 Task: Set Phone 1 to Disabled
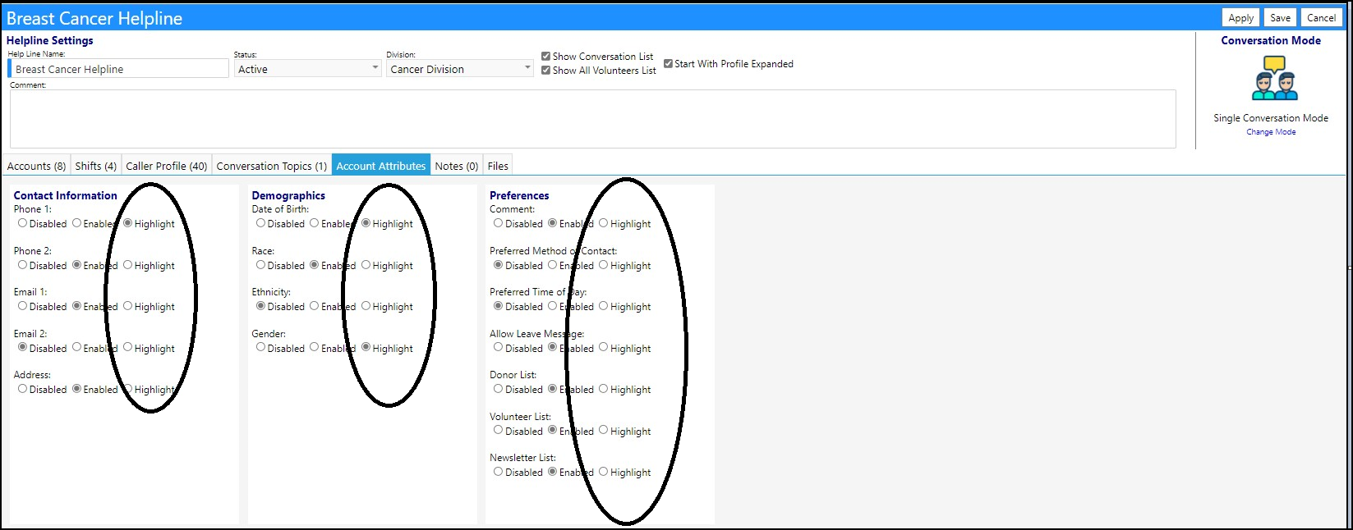(22, 223)
